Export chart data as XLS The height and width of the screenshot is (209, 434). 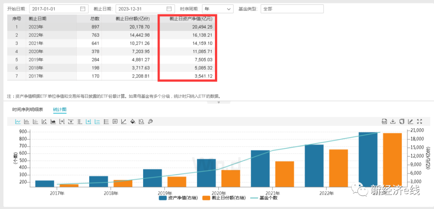click(x=384, y=121)
